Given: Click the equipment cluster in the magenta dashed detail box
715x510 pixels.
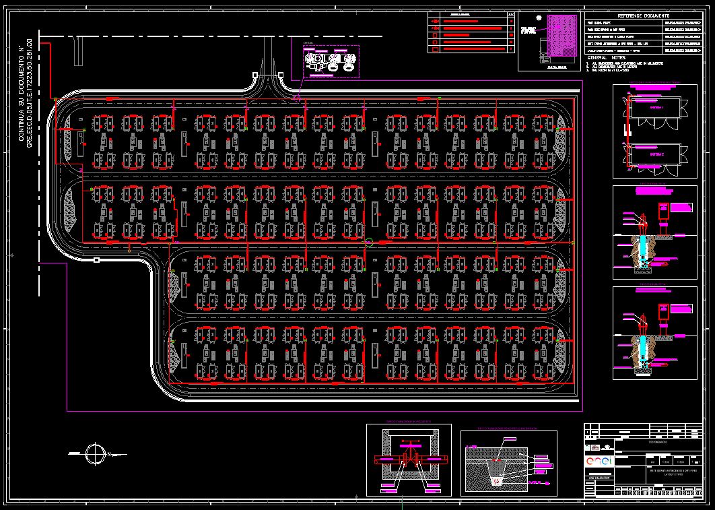Looking at the screenshot, I should click(329, 62).
